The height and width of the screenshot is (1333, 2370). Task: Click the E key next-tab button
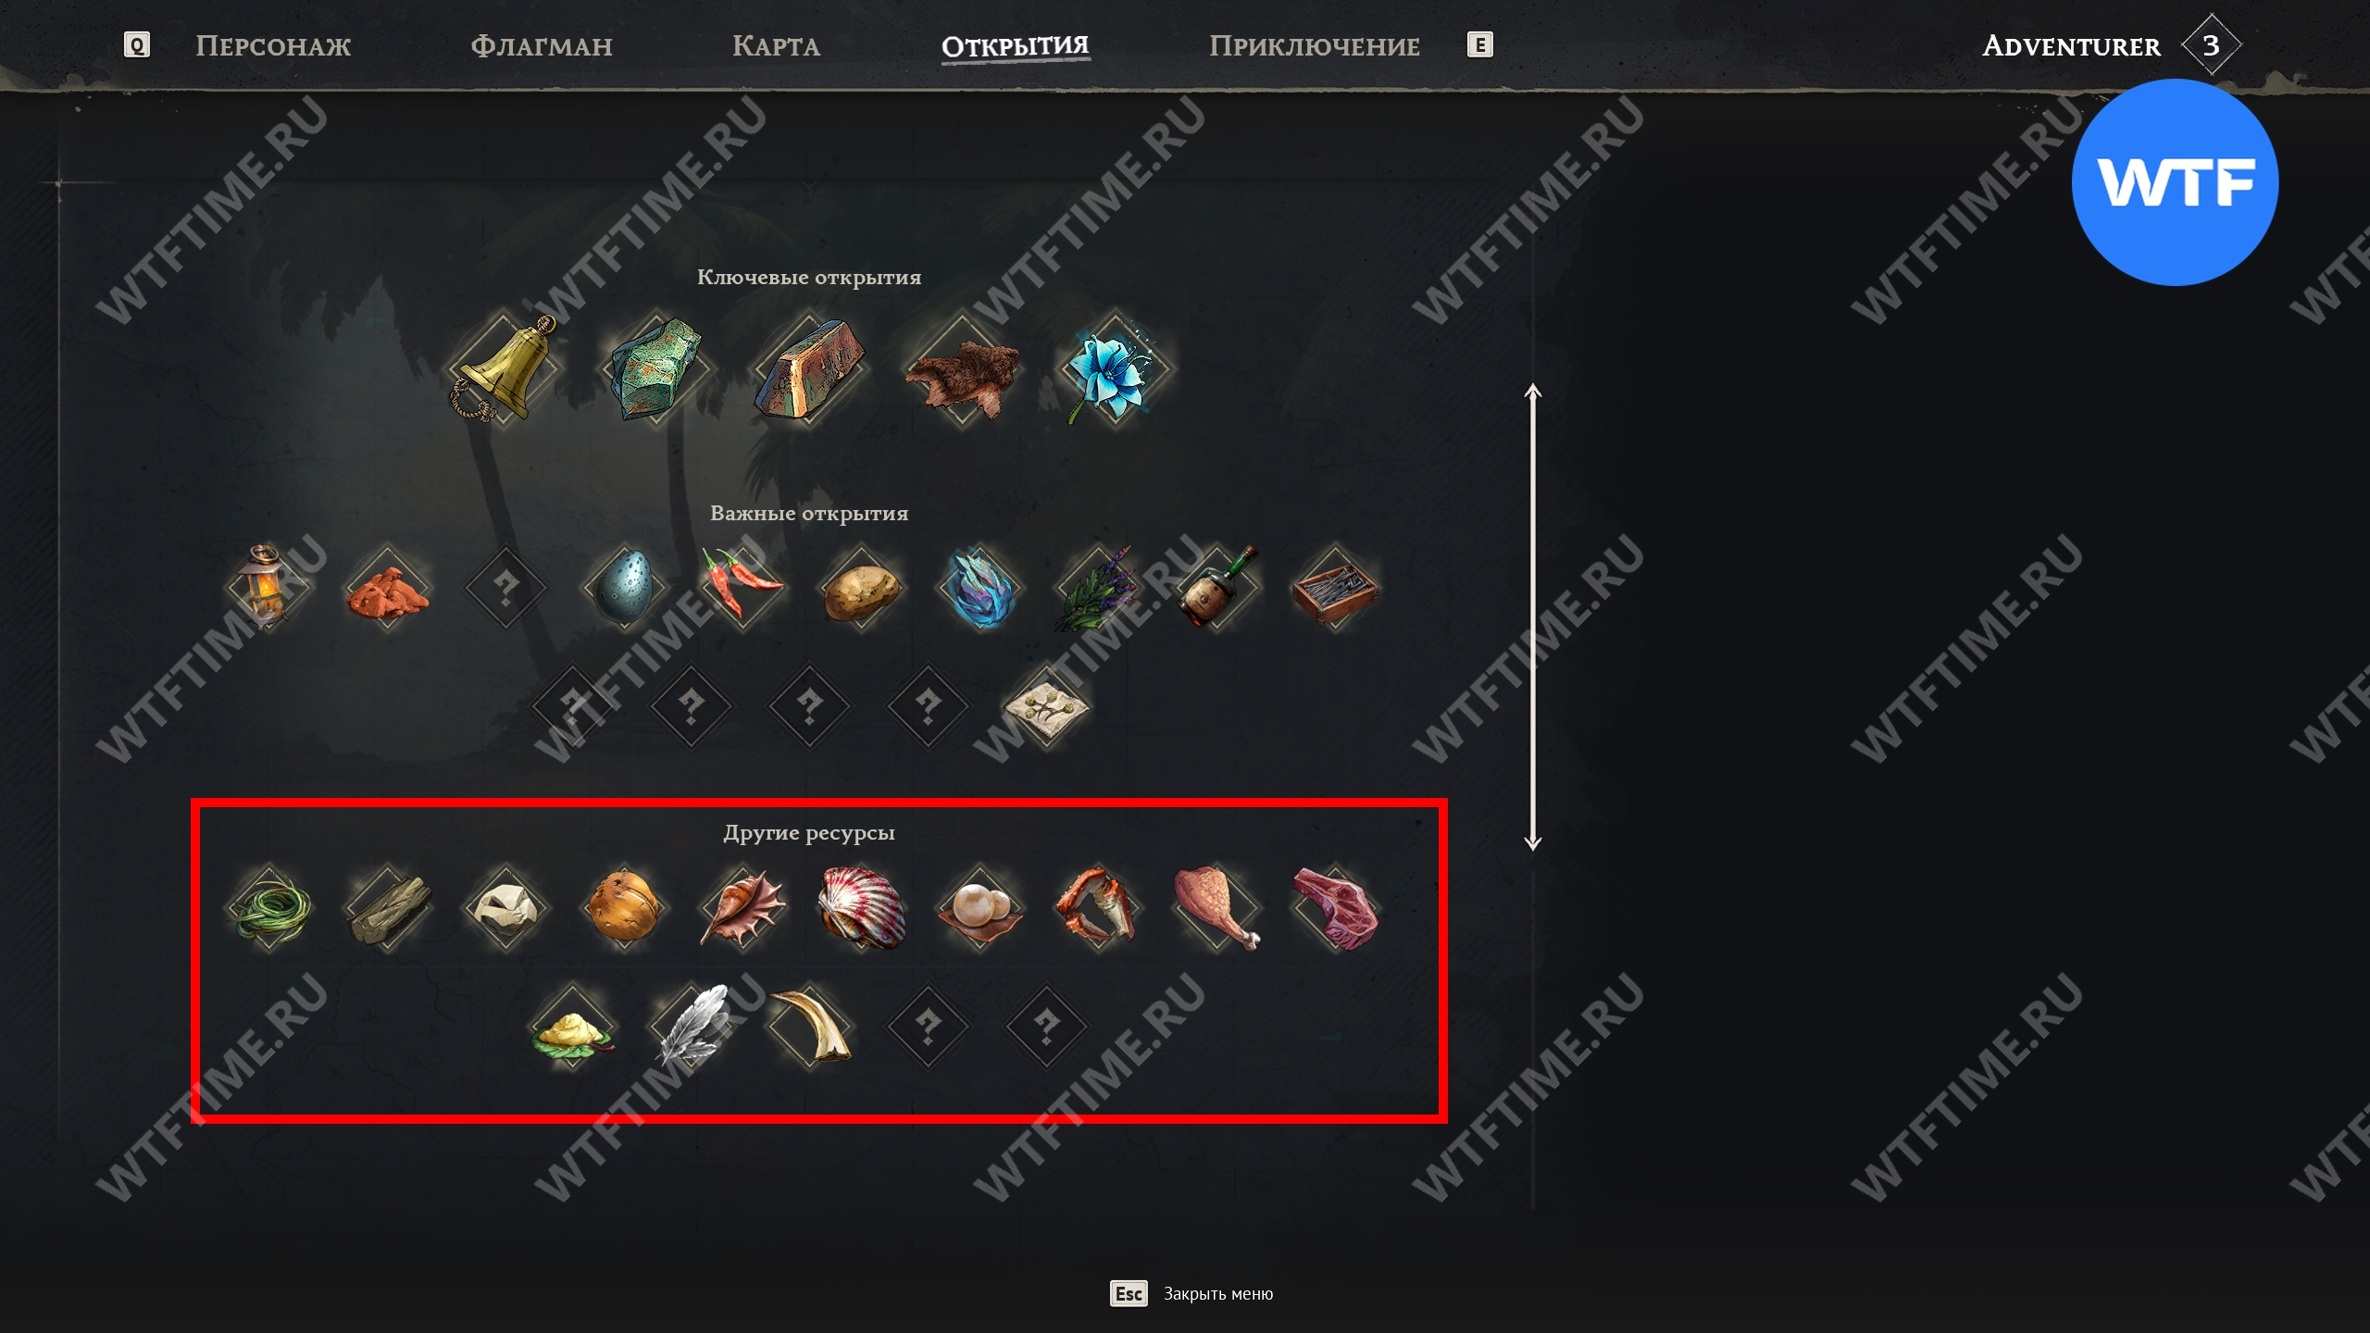point(1480,44)
